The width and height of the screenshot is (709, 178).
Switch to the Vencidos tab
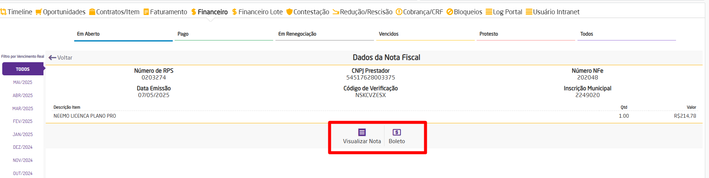(x=425, y=34)
